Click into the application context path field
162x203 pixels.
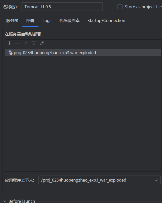[x=95, y=180]
